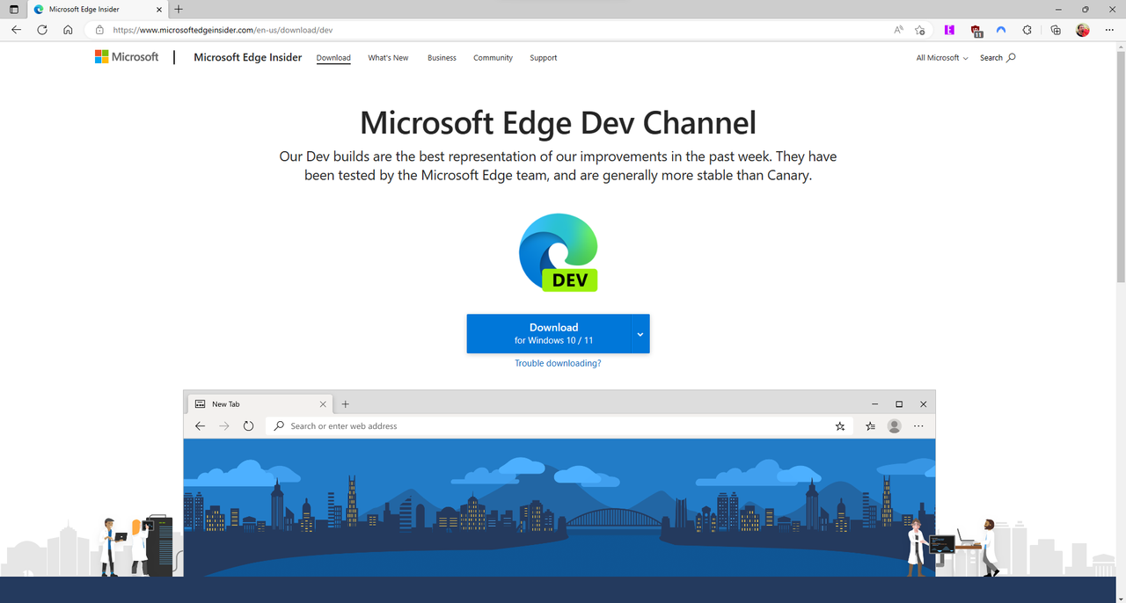Open the purple E extension

(949, 30)
